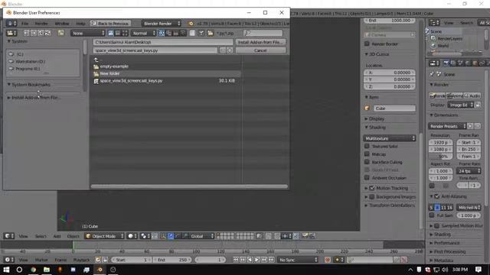Screen dimensions: 490x275
Task: Click the file search filter field
Action: click(263, 33)
